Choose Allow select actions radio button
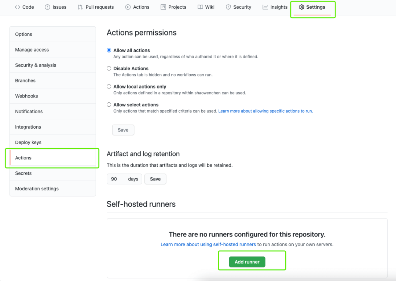This screenshot has height=281, width=396. pos(109,105)
